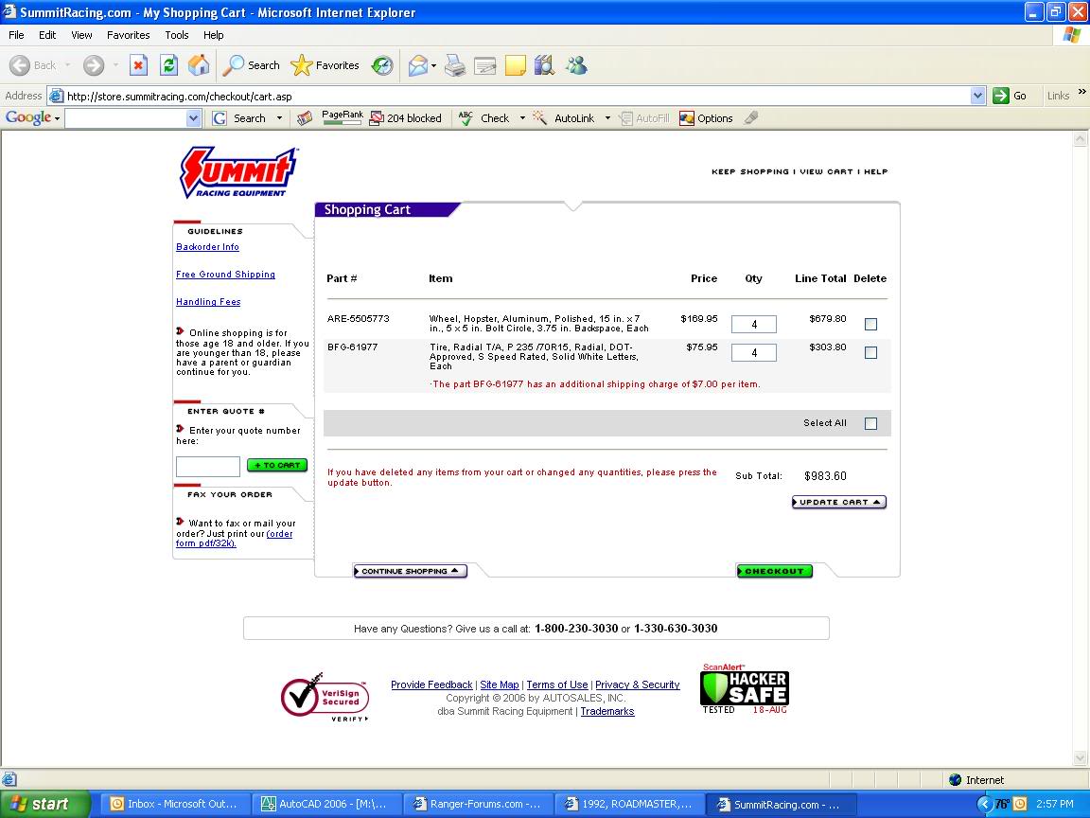Click the Go button beside address bar

[1011, 96]
